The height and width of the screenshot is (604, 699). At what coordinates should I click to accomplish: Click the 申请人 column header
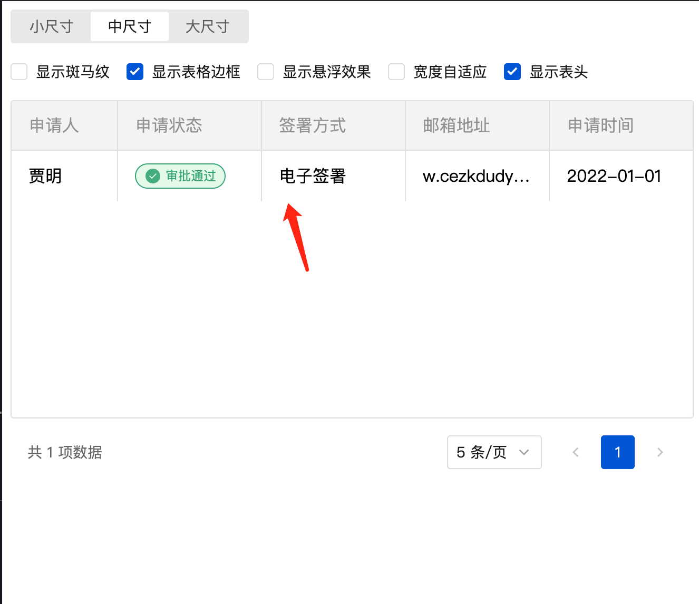click(x=54, y=125)
